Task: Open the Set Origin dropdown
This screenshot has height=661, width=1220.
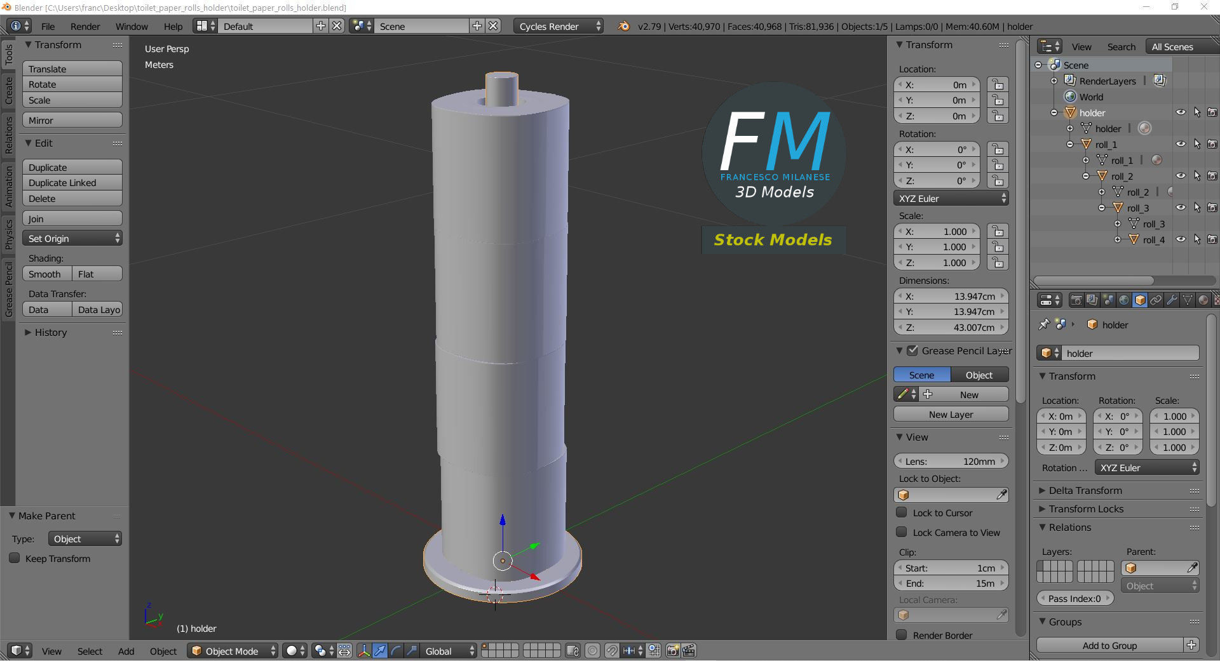Action: [x=72, y=238]
